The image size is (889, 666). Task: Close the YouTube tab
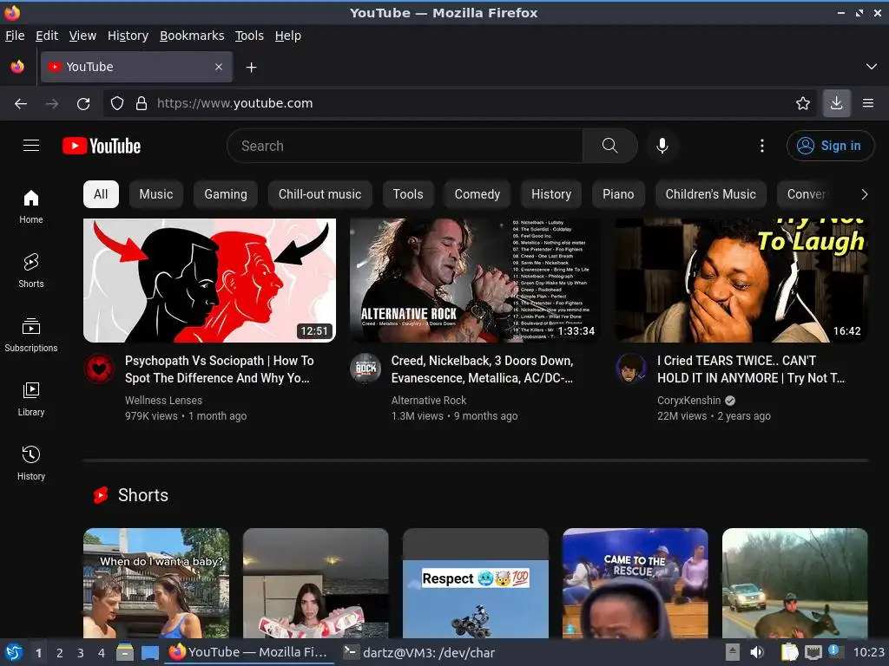click(219, 67)
